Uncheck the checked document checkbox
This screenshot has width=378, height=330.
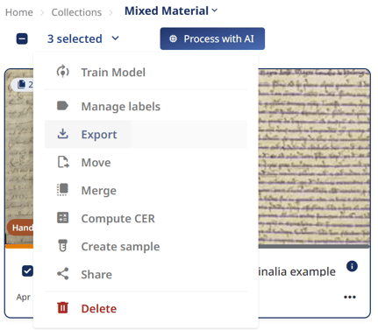point(27,271)
